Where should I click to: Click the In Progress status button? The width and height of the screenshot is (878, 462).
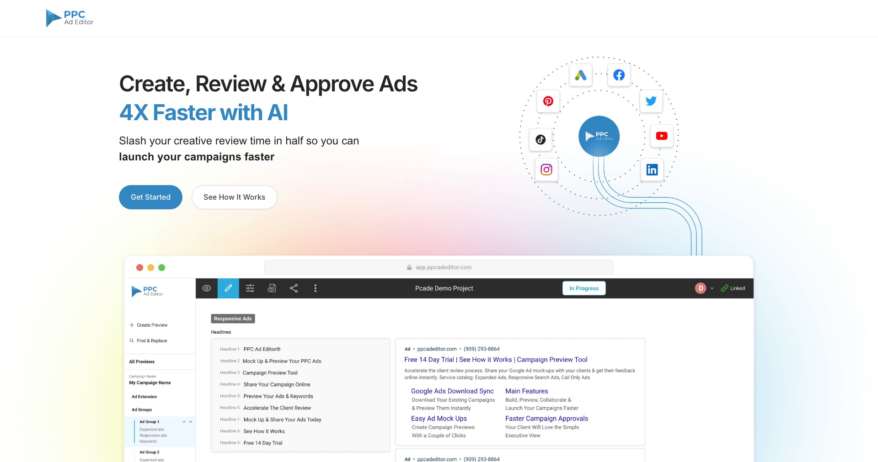[x=584, y=288]
